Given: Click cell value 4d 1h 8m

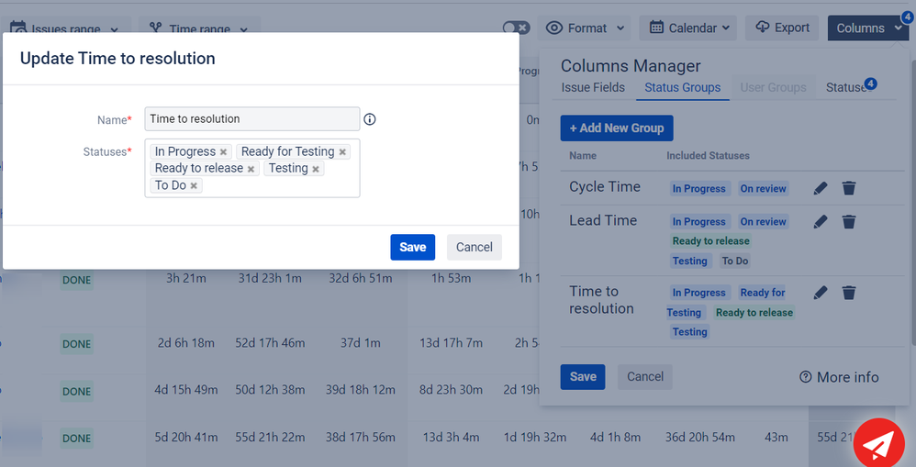Looking at the screenshot, I should coord(615,438).
